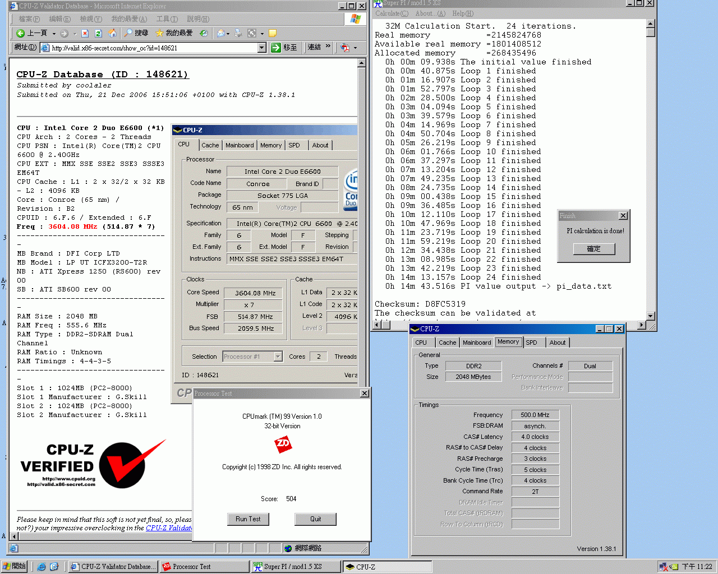The width and height of the screenshot is (718, 574).
Task: Launch Internet Explorer from quick launch
Action: [42, 567]
